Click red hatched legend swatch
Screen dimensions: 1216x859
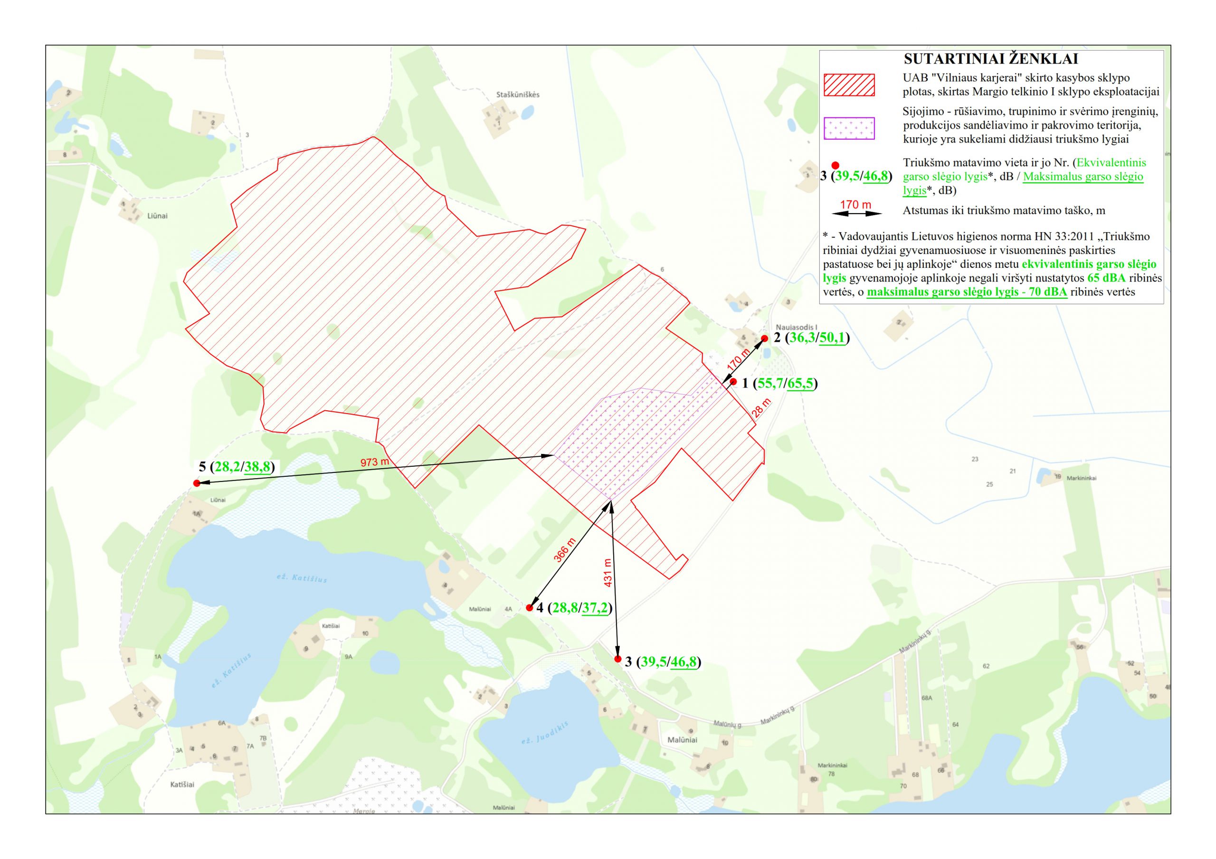click(849, 85)
